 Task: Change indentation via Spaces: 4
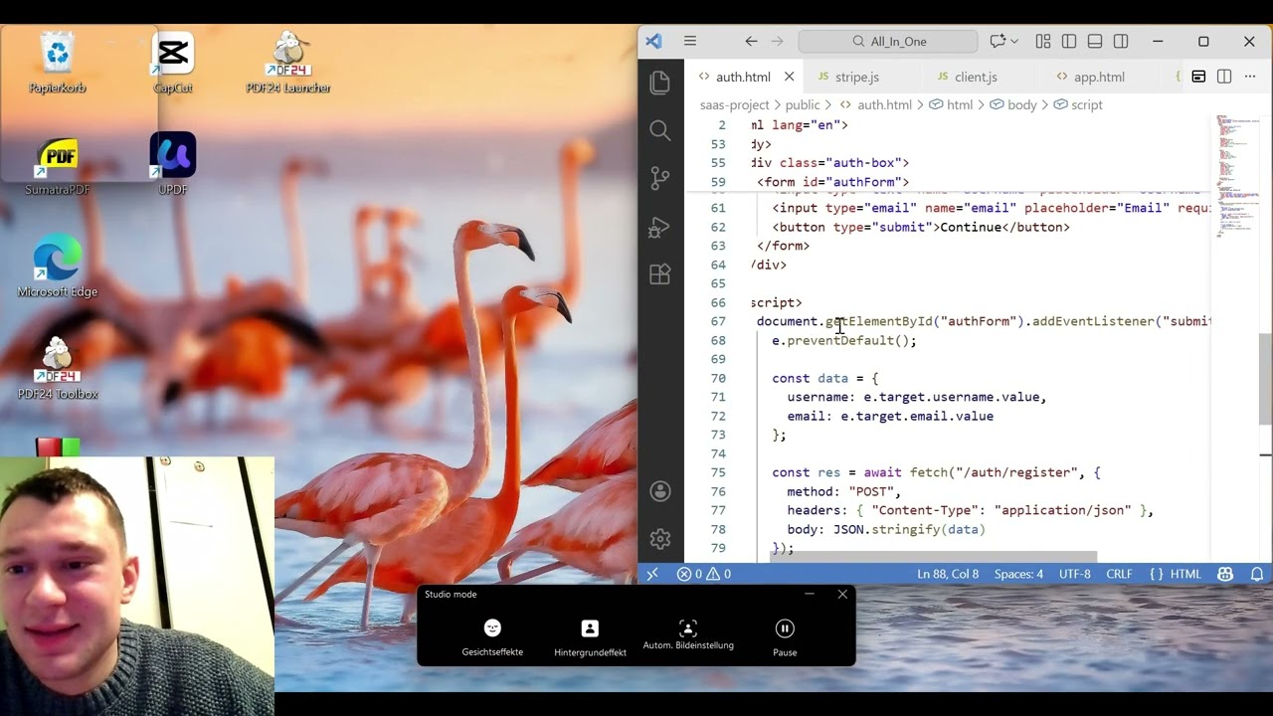tap(1019, 574)
